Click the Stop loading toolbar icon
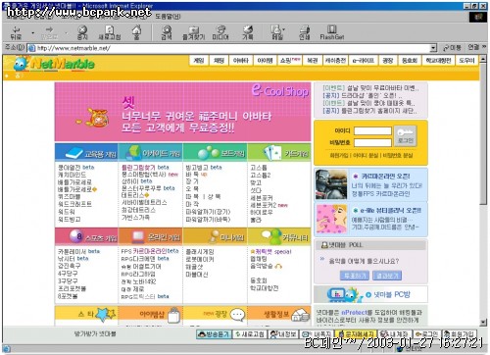Image resolution: width=490 pixels, height=355 pixels. (x=82, y=32)
